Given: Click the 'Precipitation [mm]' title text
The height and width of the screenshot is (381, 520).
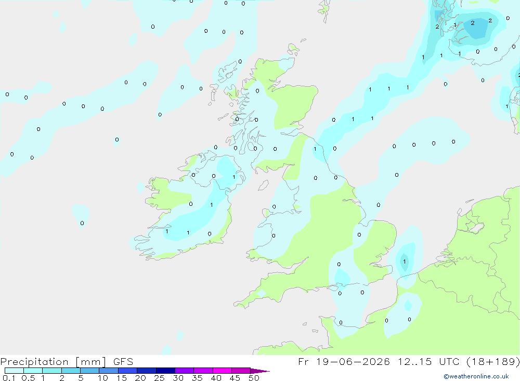Looking at the screenshot, I should point(53,362).
